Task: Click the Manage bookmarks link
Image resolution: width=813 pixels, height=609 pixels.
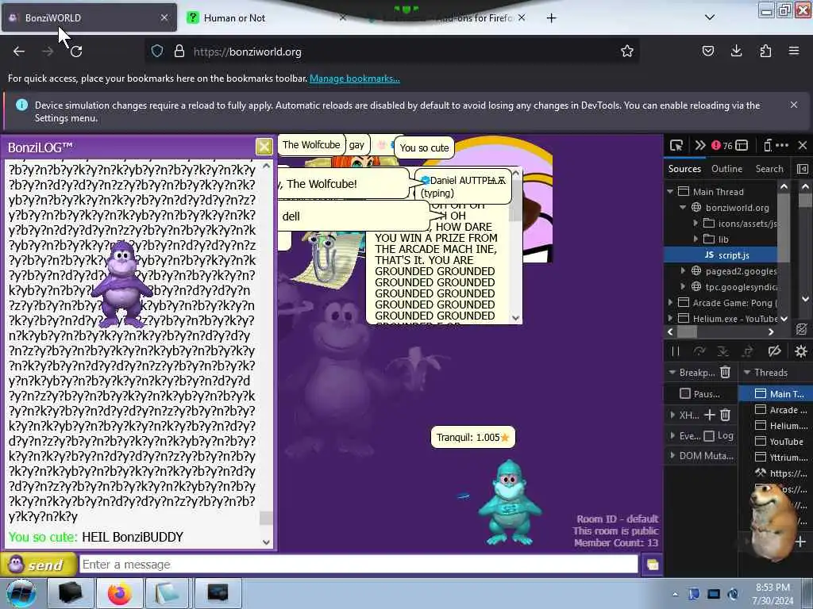Action: pos(355,79)
